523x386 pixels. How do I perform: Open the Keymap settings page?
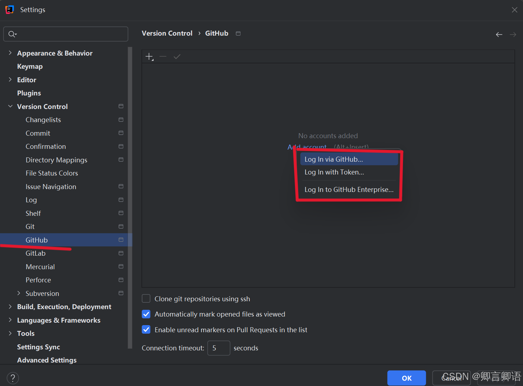[x=30, y=66]
